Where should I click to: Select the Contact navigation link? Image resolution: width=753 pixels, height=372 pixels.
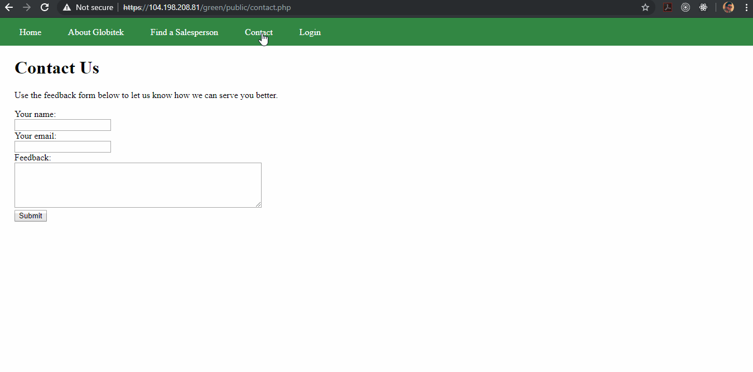(x=258, y=32)
